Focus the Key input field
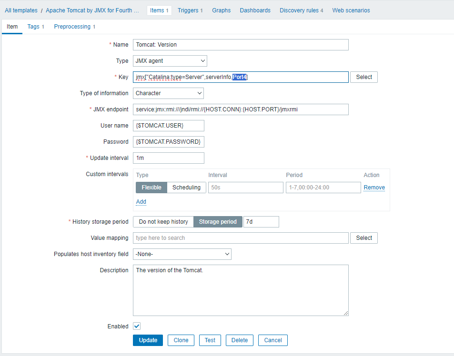 click(241, 77)
